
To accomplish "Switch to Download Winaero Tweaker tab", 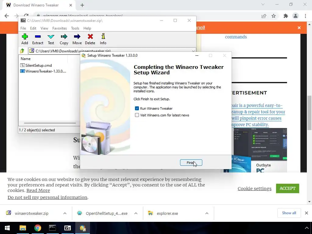I will pos(36,5).
